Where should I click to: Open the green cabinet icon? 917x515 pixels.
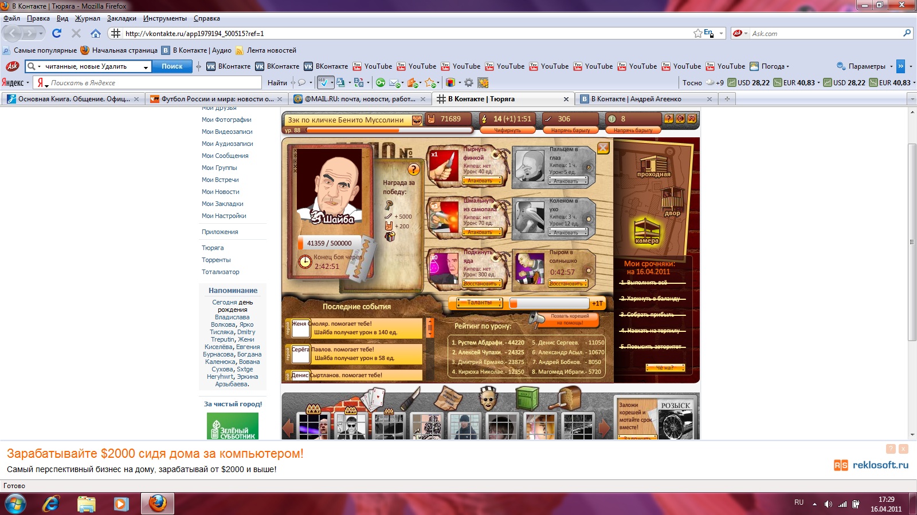tap(527, 398)
